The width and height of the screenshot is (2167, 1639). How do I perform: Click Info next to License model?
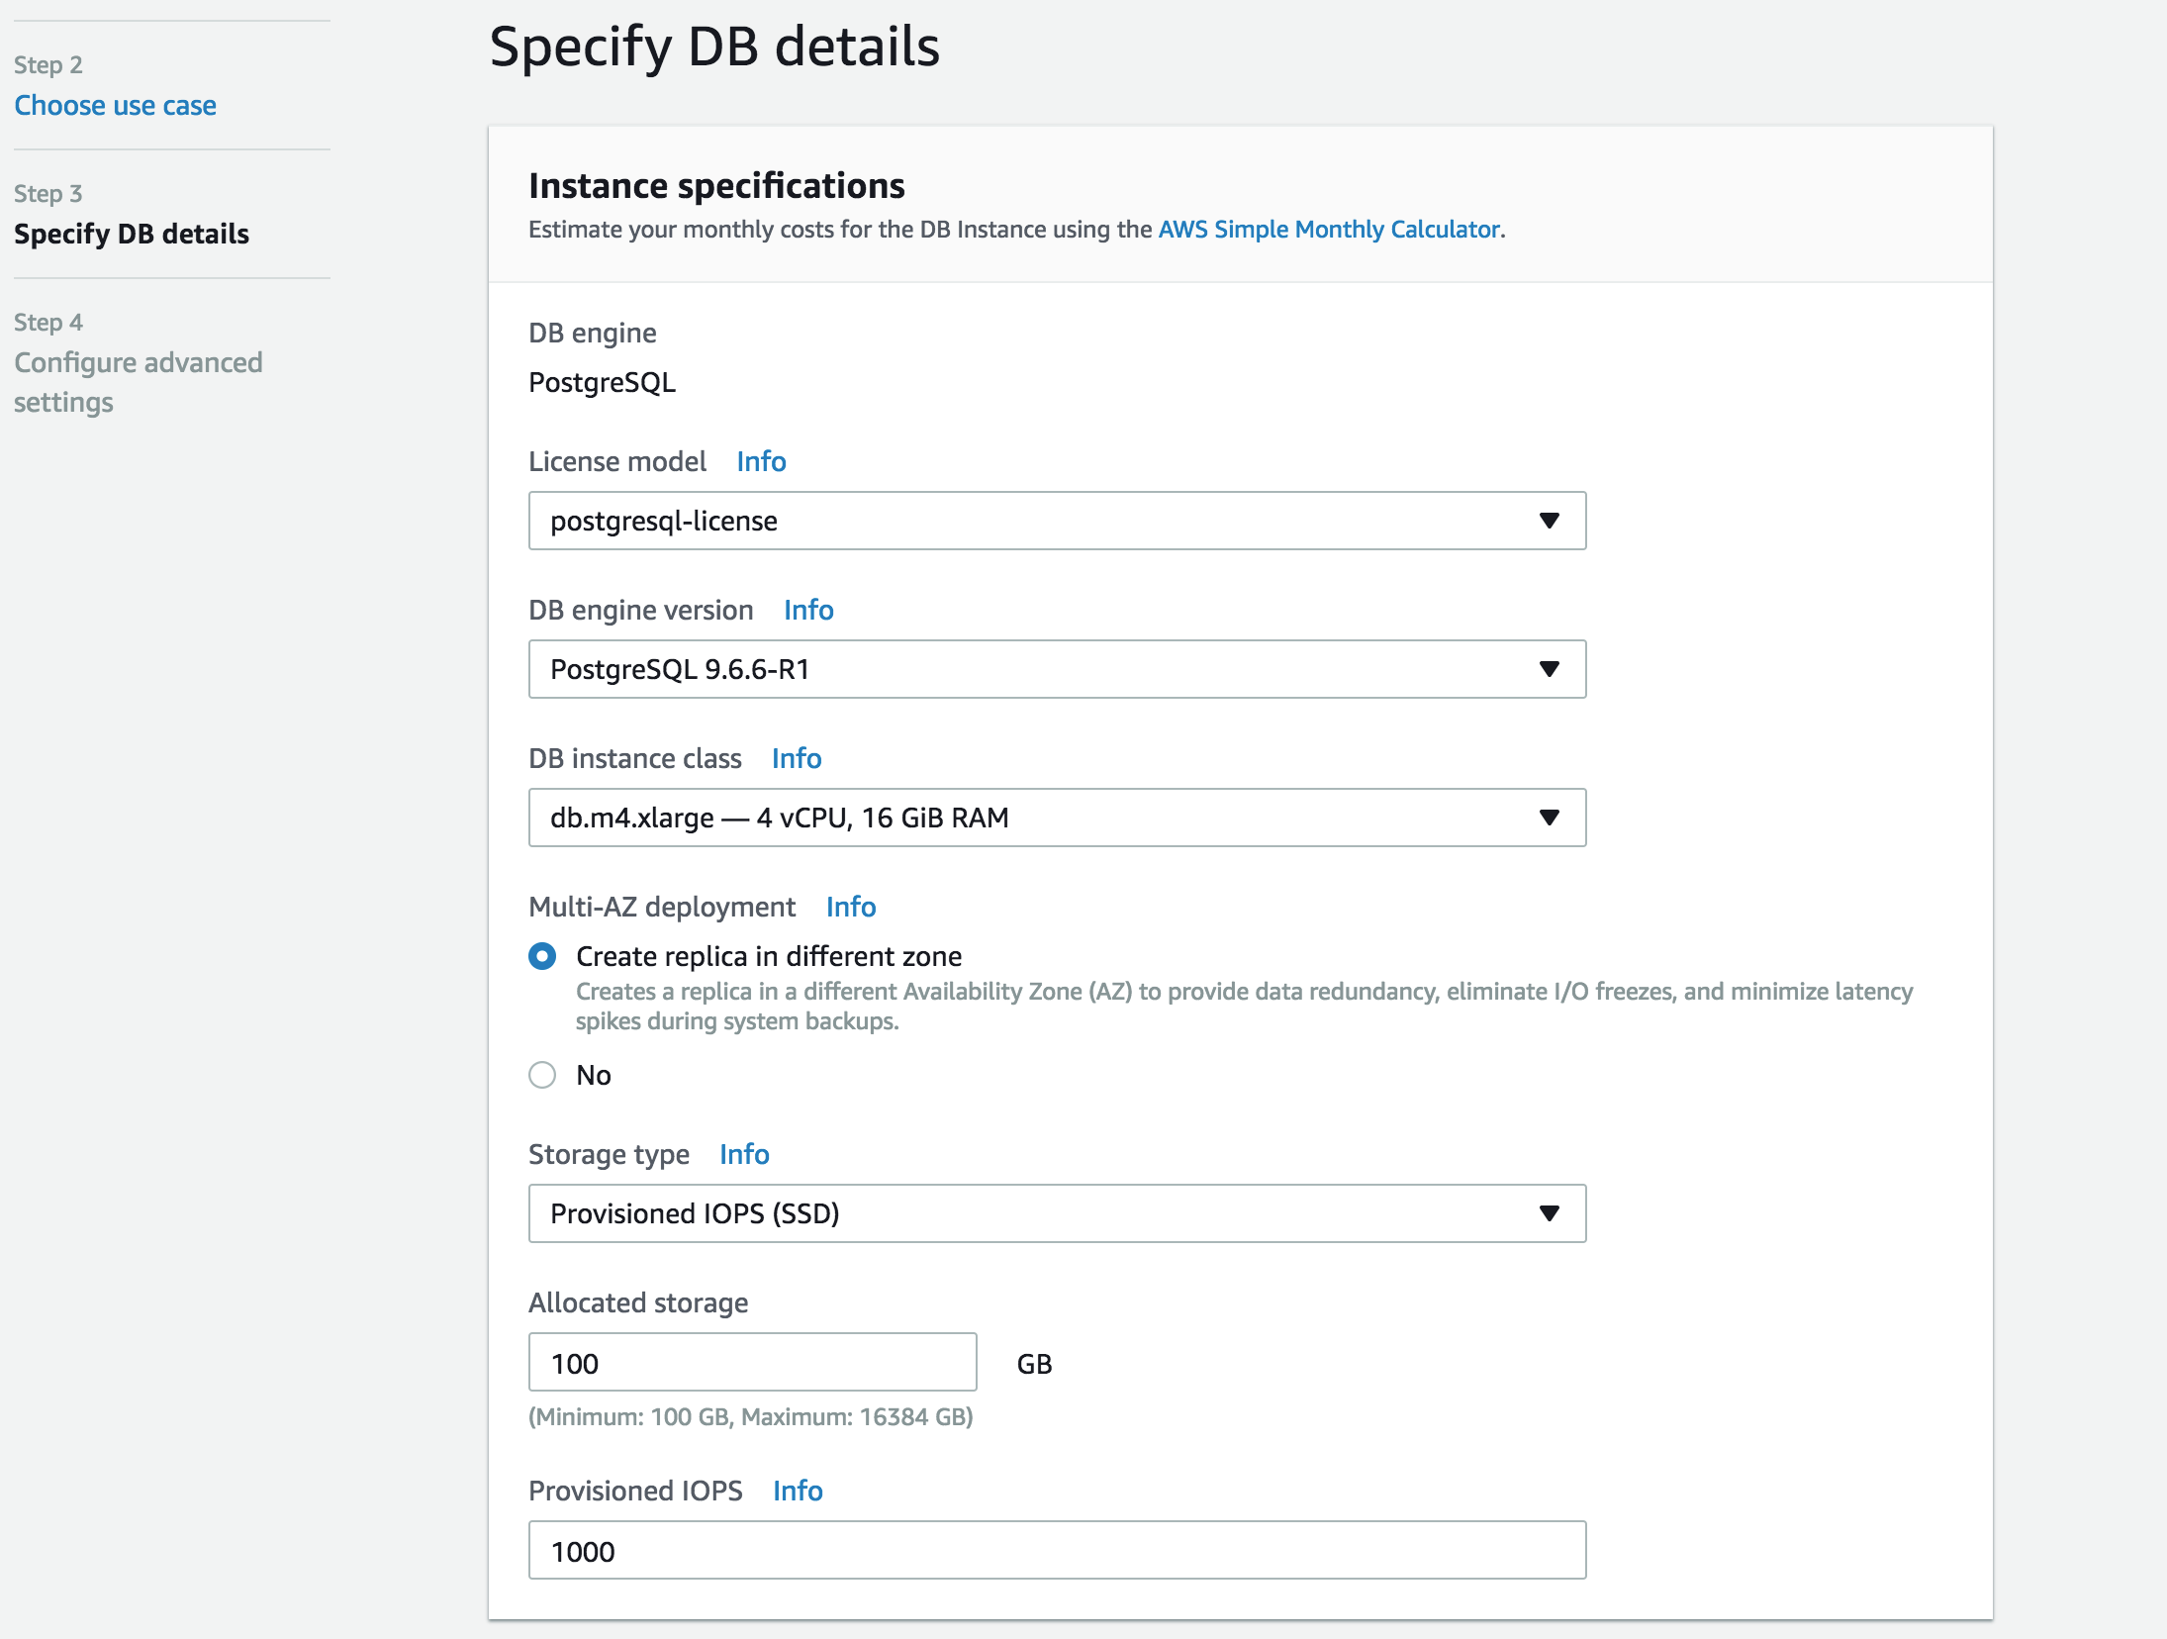(x=761, y=461)
